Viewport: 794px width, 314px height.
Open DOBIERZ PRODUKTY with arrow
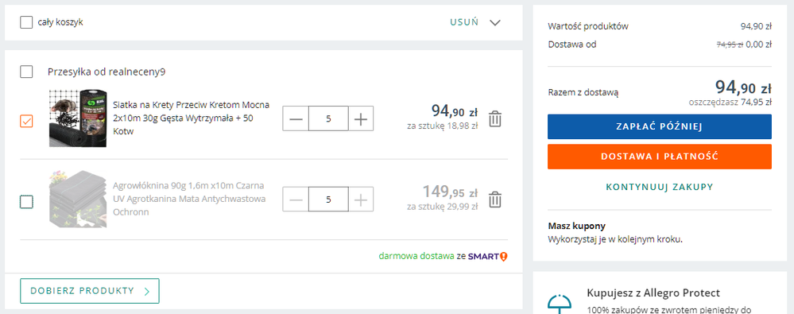click(90, 291)
